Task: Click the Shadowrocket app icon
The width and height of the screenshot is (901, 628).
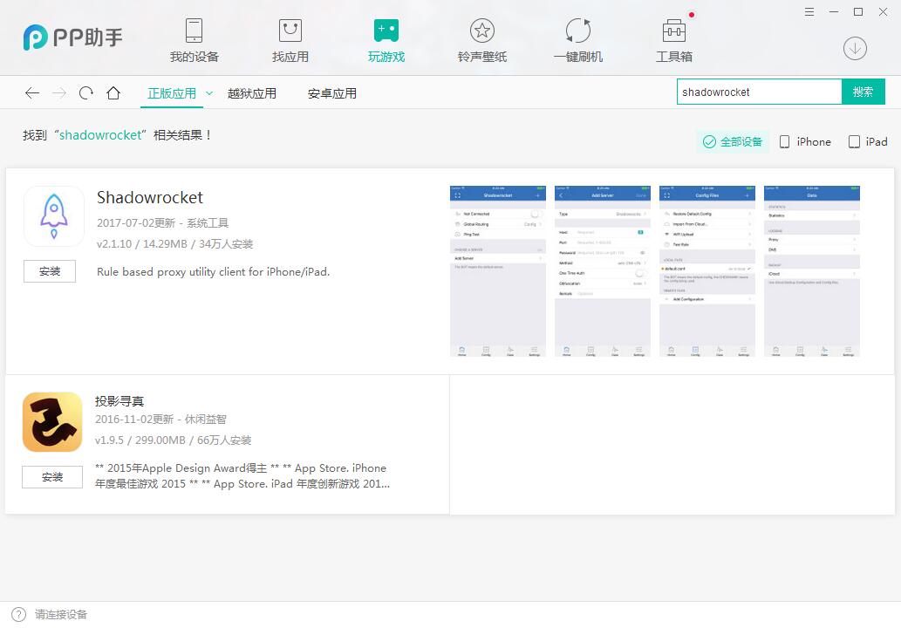Action: pyautogui.click(x=54, y=216)
